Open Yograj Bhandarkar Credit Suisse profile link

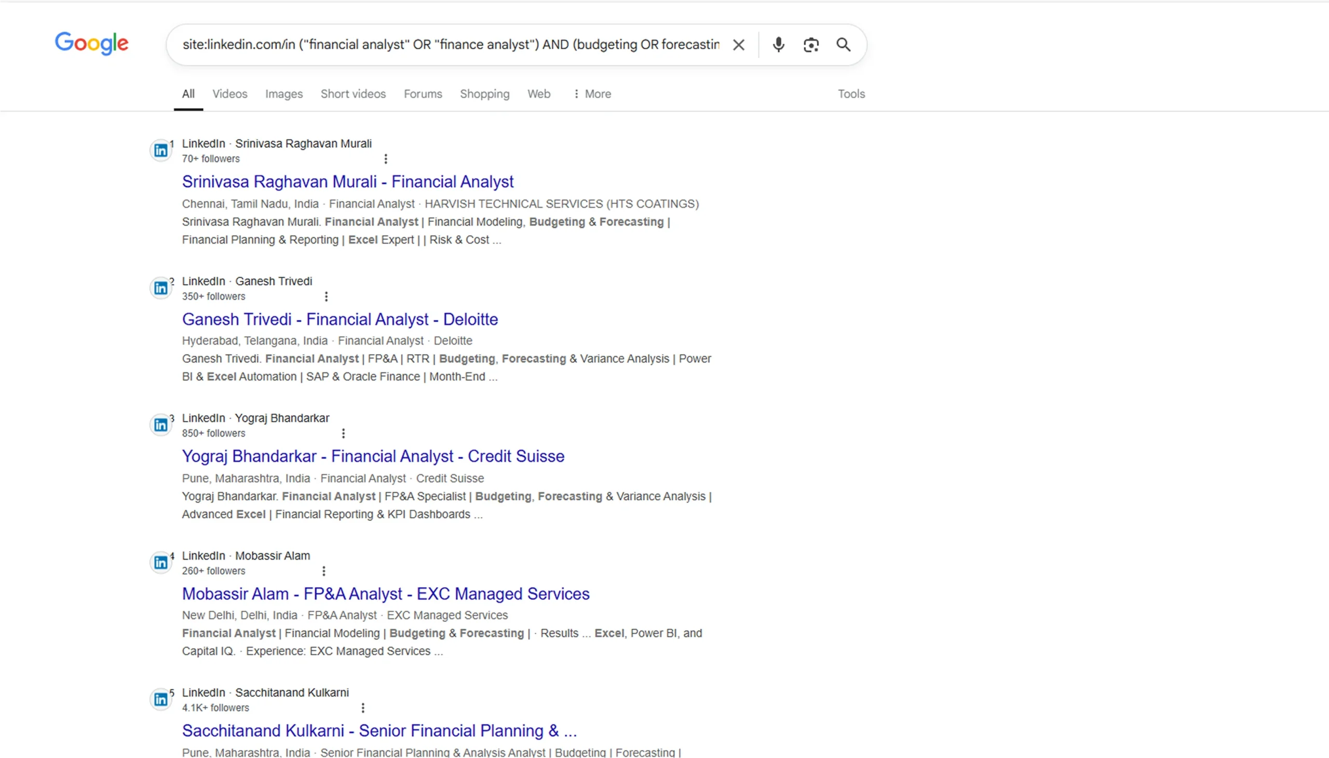[373, 456]
